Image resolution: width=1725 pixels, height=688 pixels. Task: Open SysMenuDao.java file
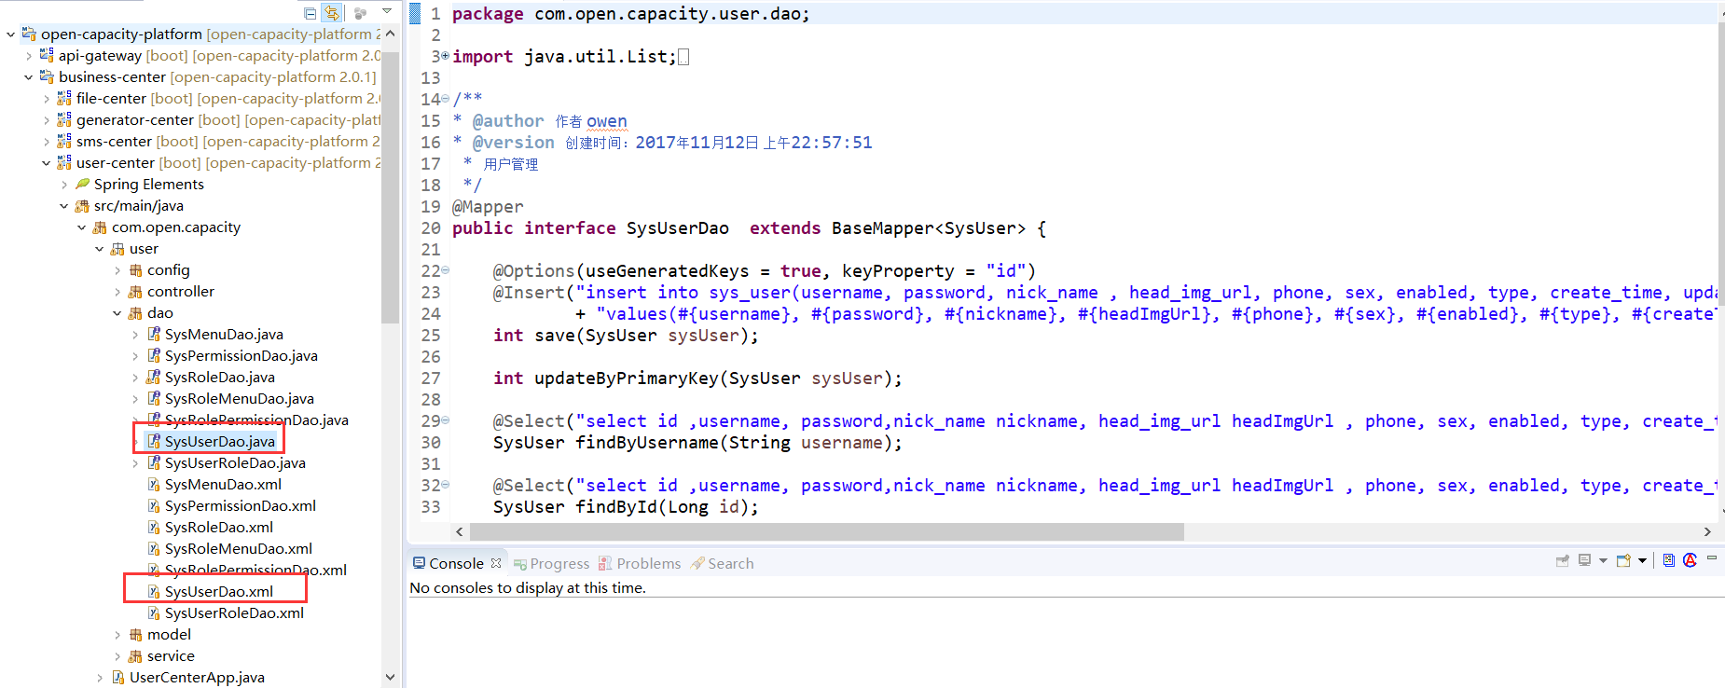click(224, 335)
